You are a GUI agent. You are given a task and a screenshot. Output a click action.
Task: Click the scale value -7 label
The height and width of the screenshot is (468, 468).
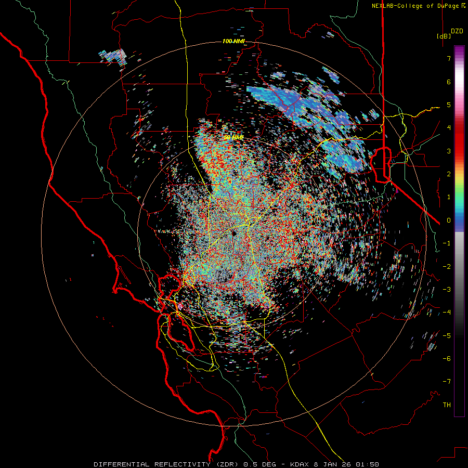[x=447, y=382]
